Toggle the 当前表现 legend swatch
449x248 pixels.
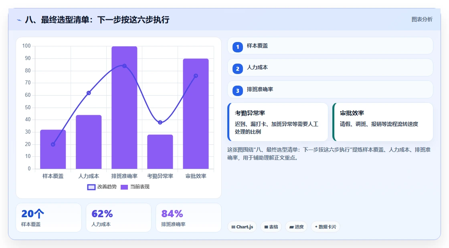(x=124, y=187)
